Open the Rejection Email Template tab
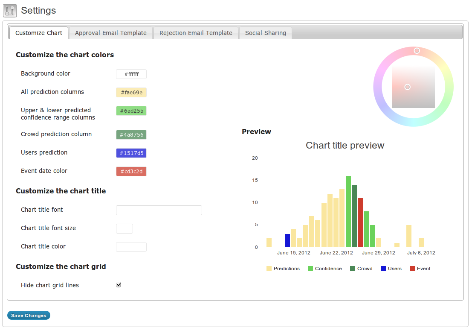The height and width of the screenshot is (330, 472). tap(196, 33)
